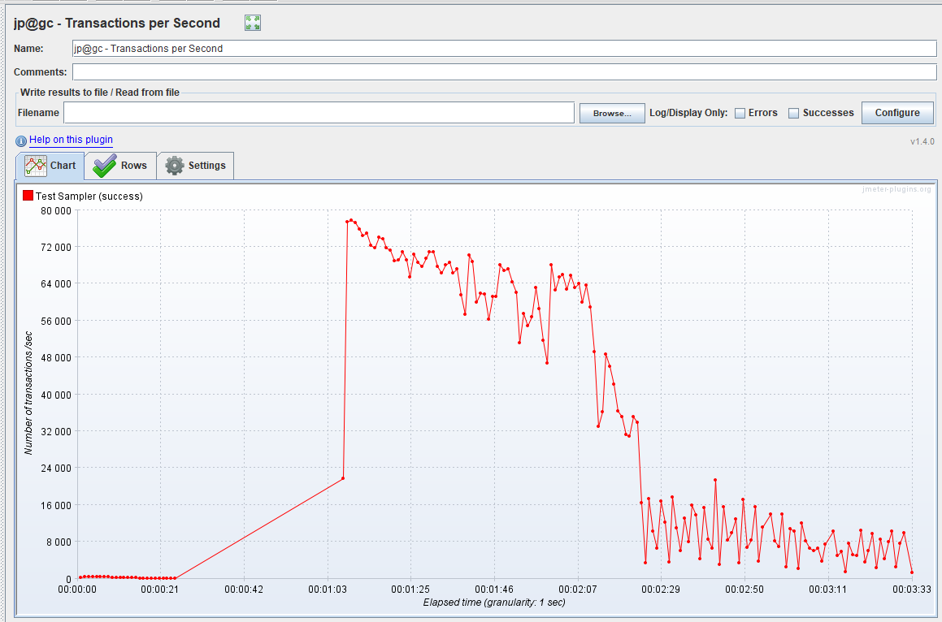Screen dimensions: 942x622
Task: Click the Test Sampler (success) legend label
Action: 89,197
